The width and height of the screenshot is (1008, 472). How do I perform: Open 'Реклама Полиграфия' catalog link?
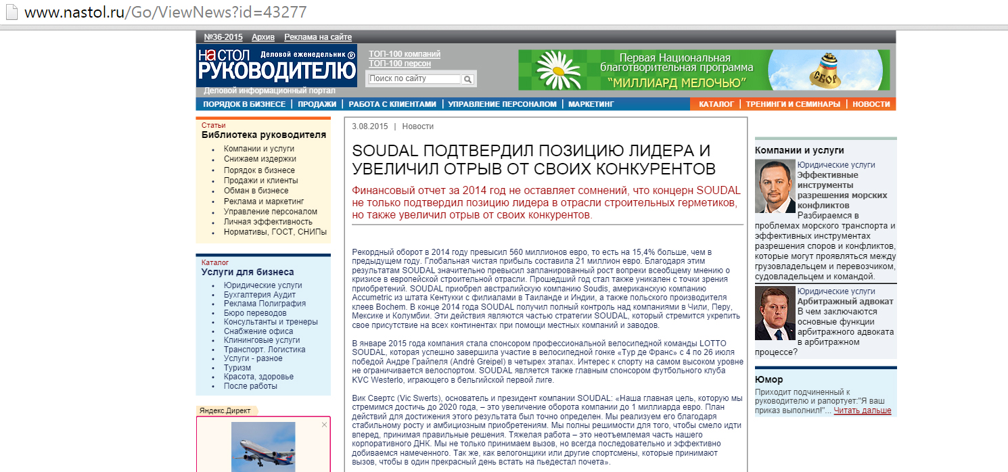pyautogui.click(x=265, y=304)
